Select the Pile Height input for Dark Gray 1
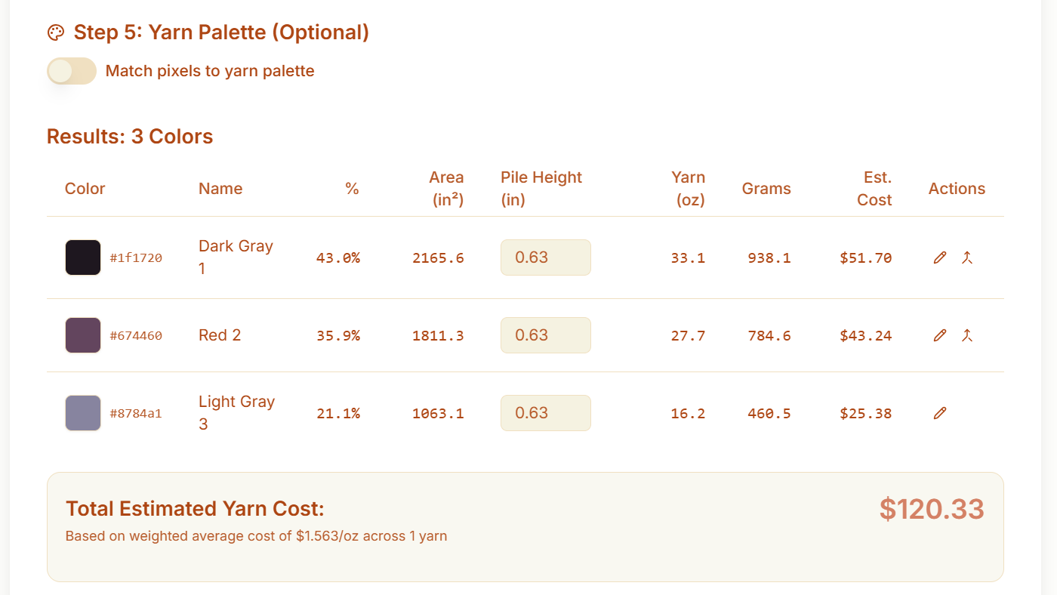 pos(545,257)
